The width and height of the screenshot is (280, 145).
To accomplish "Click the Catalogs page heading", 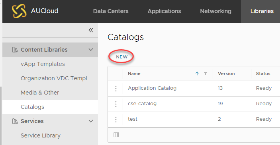I will (126, 37).
